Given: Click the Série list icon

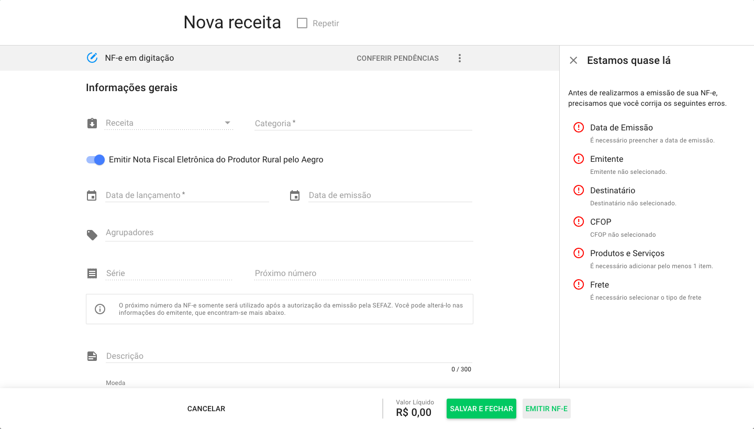Looking at the screenshot, I should (92, 273).
